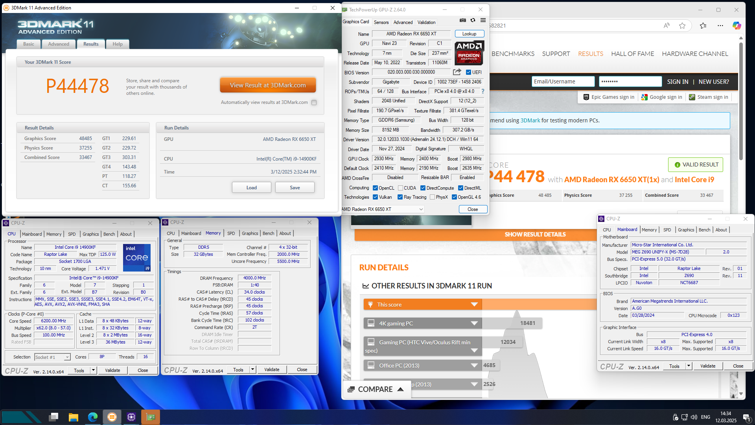
Task: Click the Google sign in icon
Action: tap(645, 97)
